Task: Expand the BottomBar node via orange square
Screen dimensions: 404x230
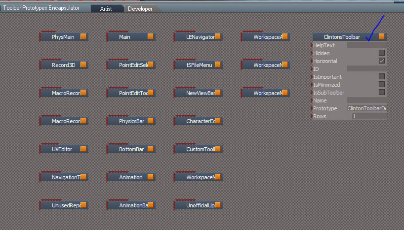Action: pyautogui.click(x=151, y=149)
